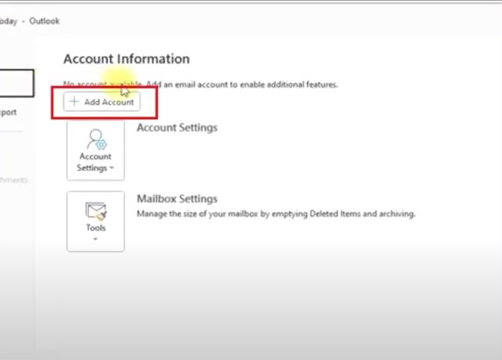Open the Tools dropdown tile
The image size is (502, 360).
[x=95, y=222]
